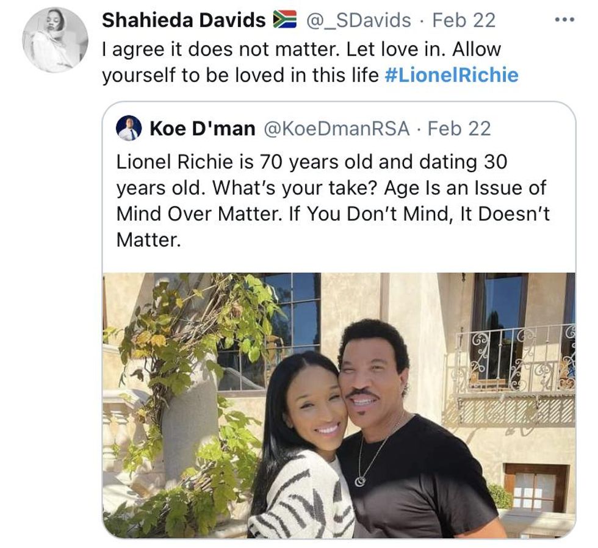This screenshot has width=598, height=548.
Task: Open the #LionelRichie hashtag
Action: pos(452,75)
